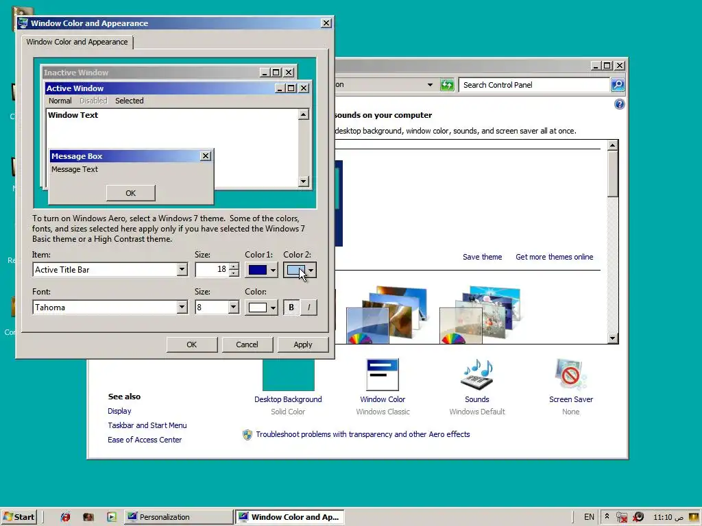This screenshot has height=526, width=702.
Task: Open the Window Color icon
Action: pyautogui.click(x=383, y=375)
